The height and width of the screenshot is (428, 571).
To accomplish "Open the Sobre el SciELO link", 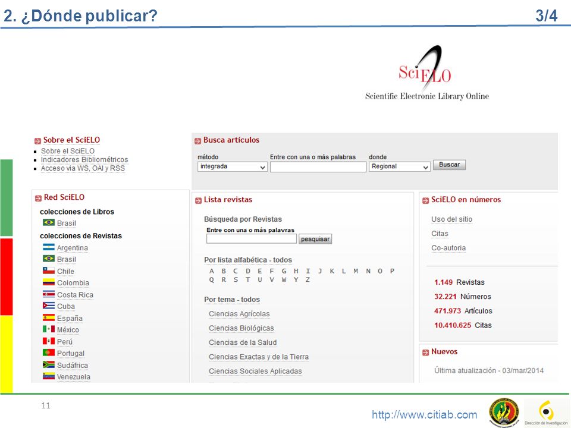I will pos(68,150).
